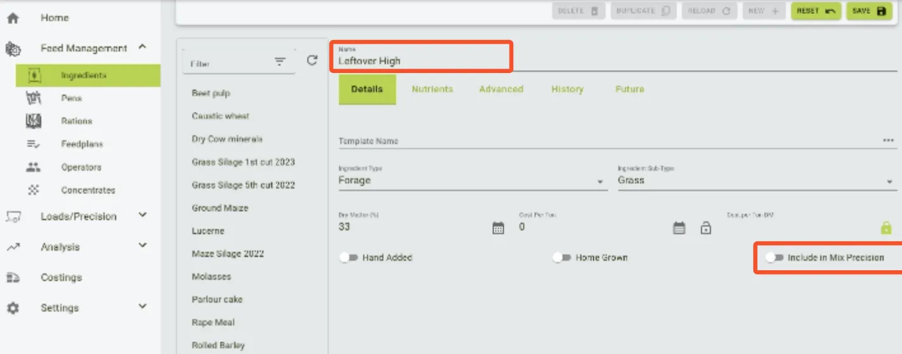Click the open padlock icon beside Cost Per Ton

(706, 228)
